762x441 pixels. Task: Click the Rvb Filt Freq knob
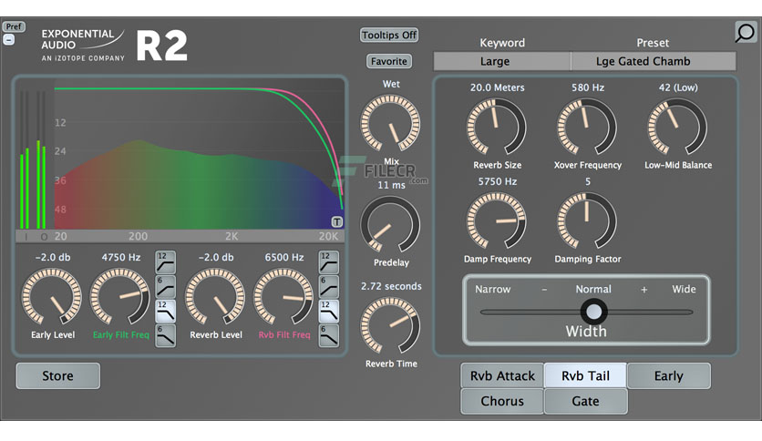pyautogui.click(x=283, y=297)
